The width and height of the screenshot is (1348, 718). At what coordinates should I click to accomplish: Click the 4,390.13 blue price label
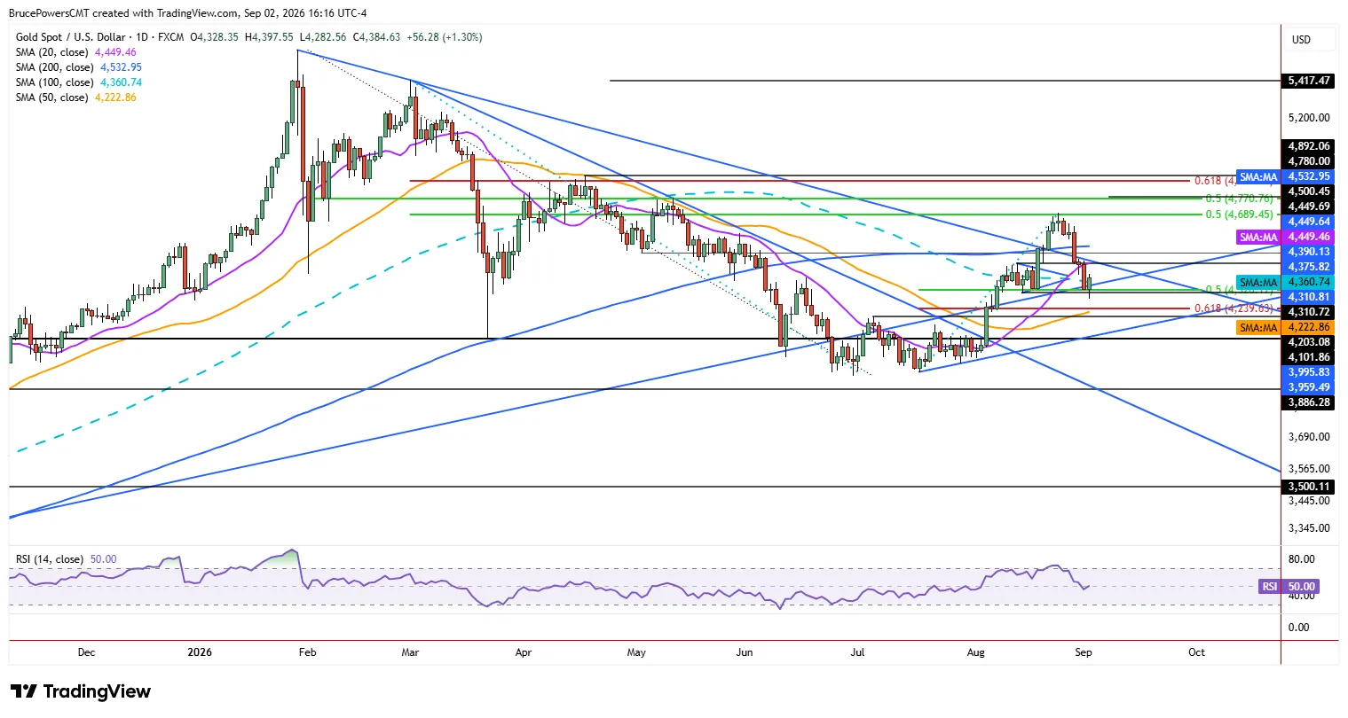tap(1309, 252)
